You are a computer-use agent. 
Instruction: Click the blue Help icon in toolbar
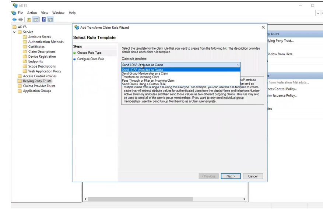[44, 19]
